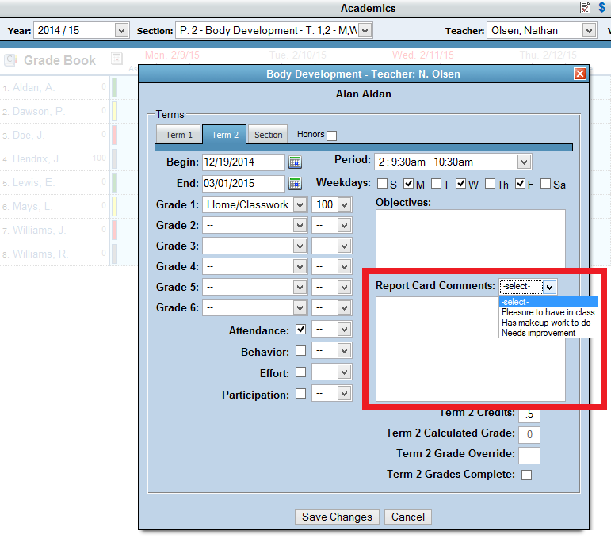Select the Term 2 tab

[224, 135]
